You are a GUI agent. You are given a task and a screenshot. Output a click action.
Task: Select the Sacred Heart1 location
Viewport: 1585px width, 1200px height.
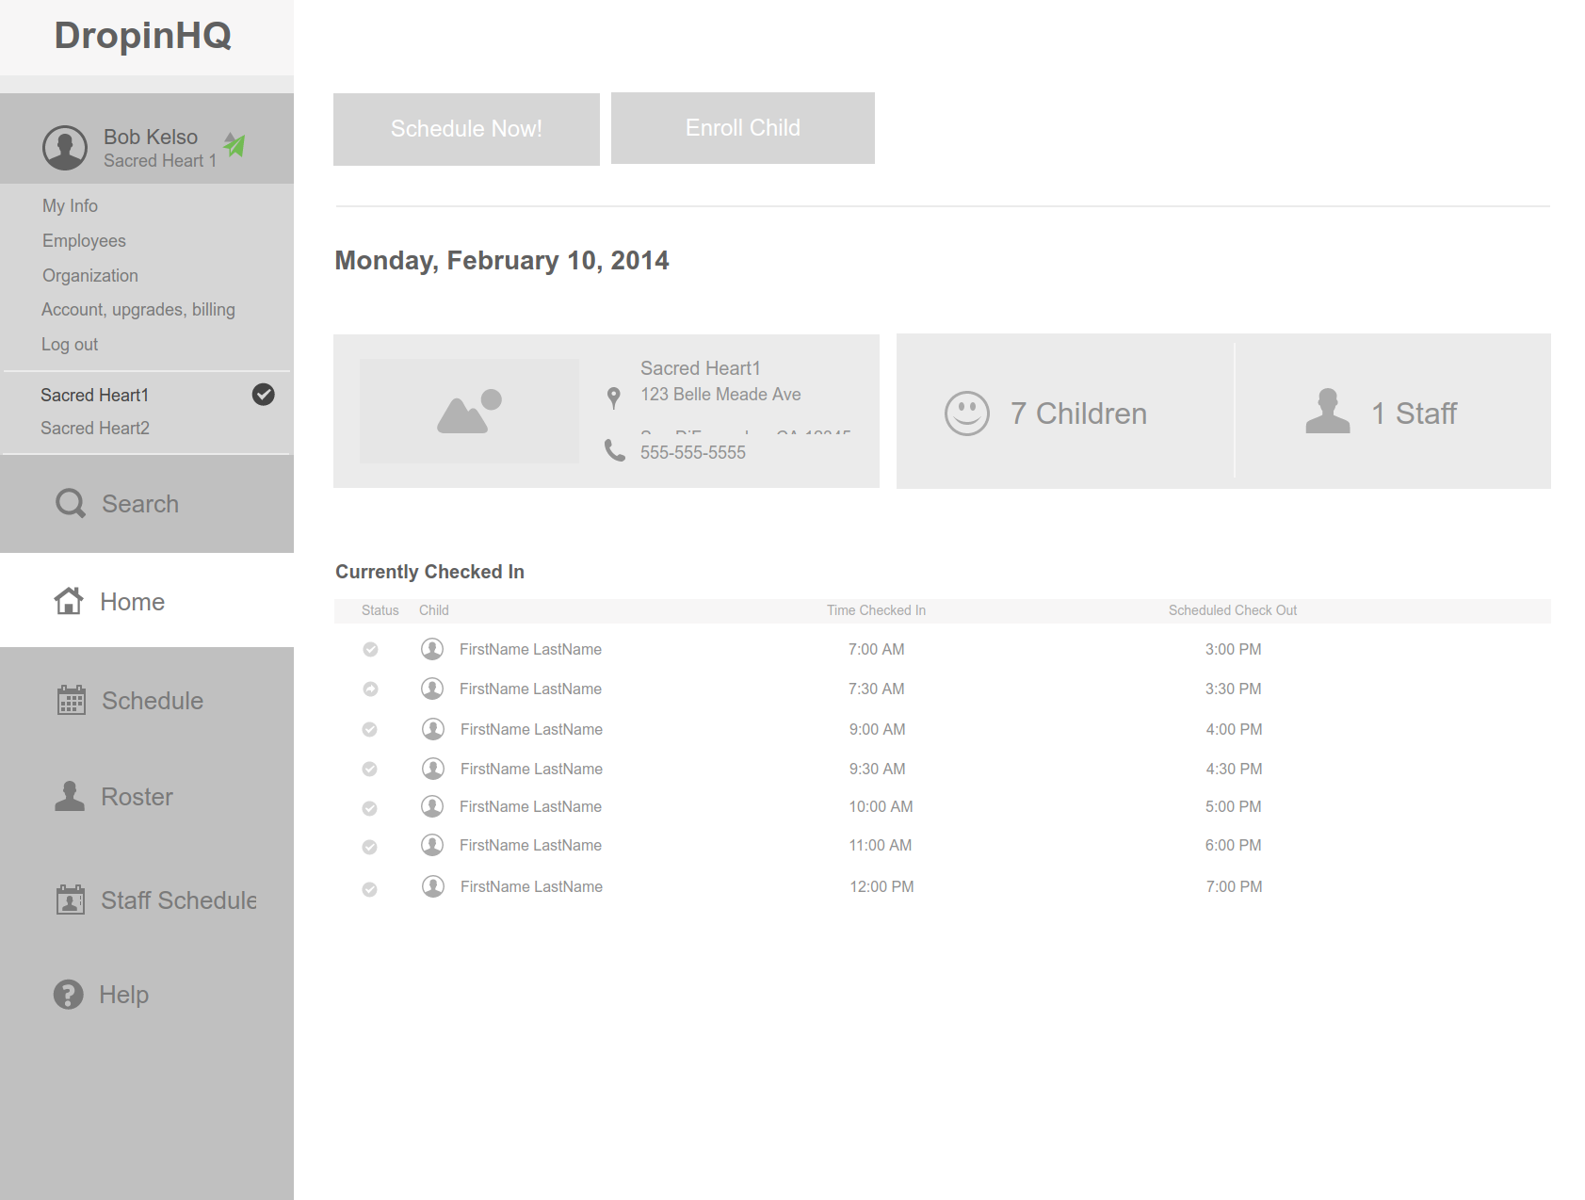click(x=95, y=395)
